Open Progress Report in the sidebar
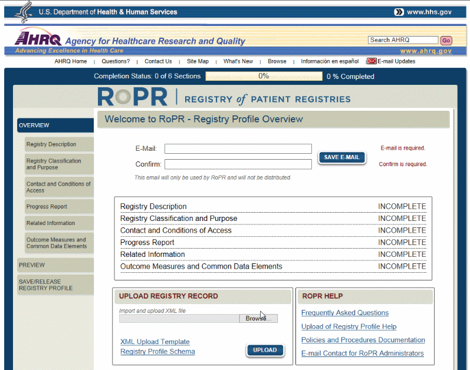 pos(59,207)
